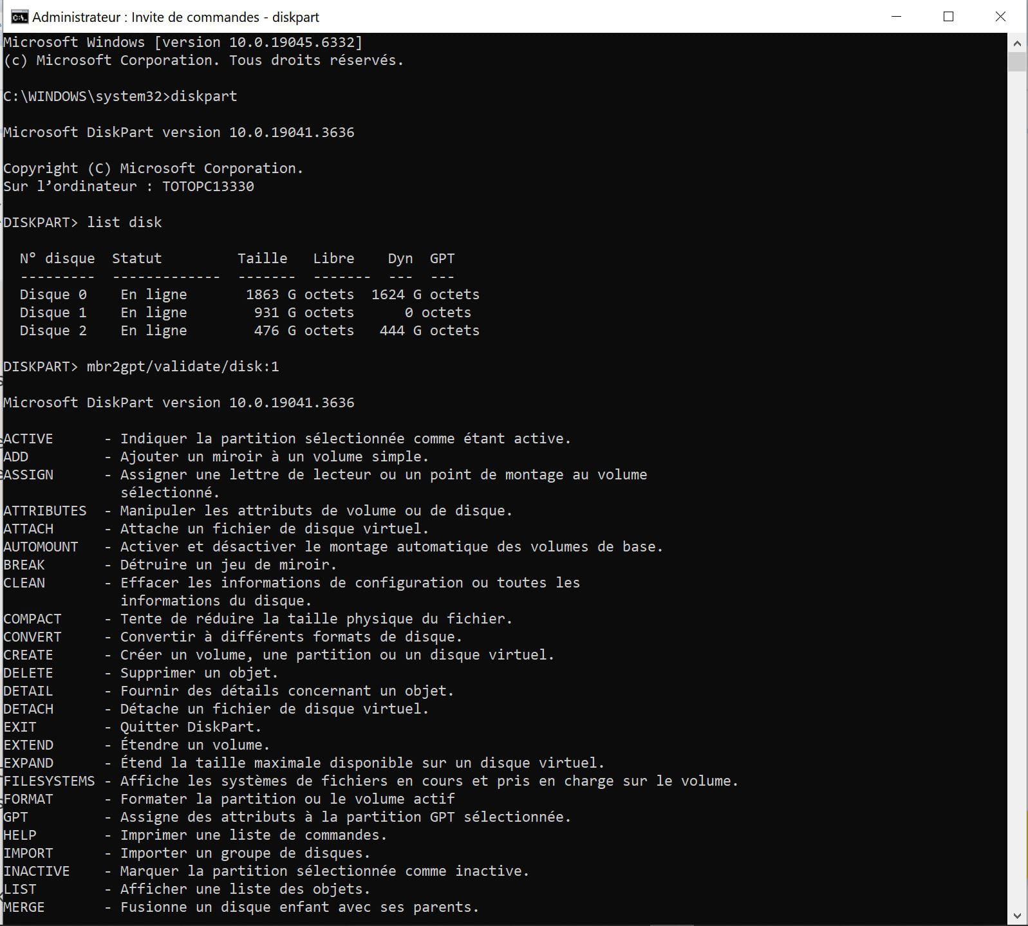Click the CONVERT command in help list

coord(32,637)
